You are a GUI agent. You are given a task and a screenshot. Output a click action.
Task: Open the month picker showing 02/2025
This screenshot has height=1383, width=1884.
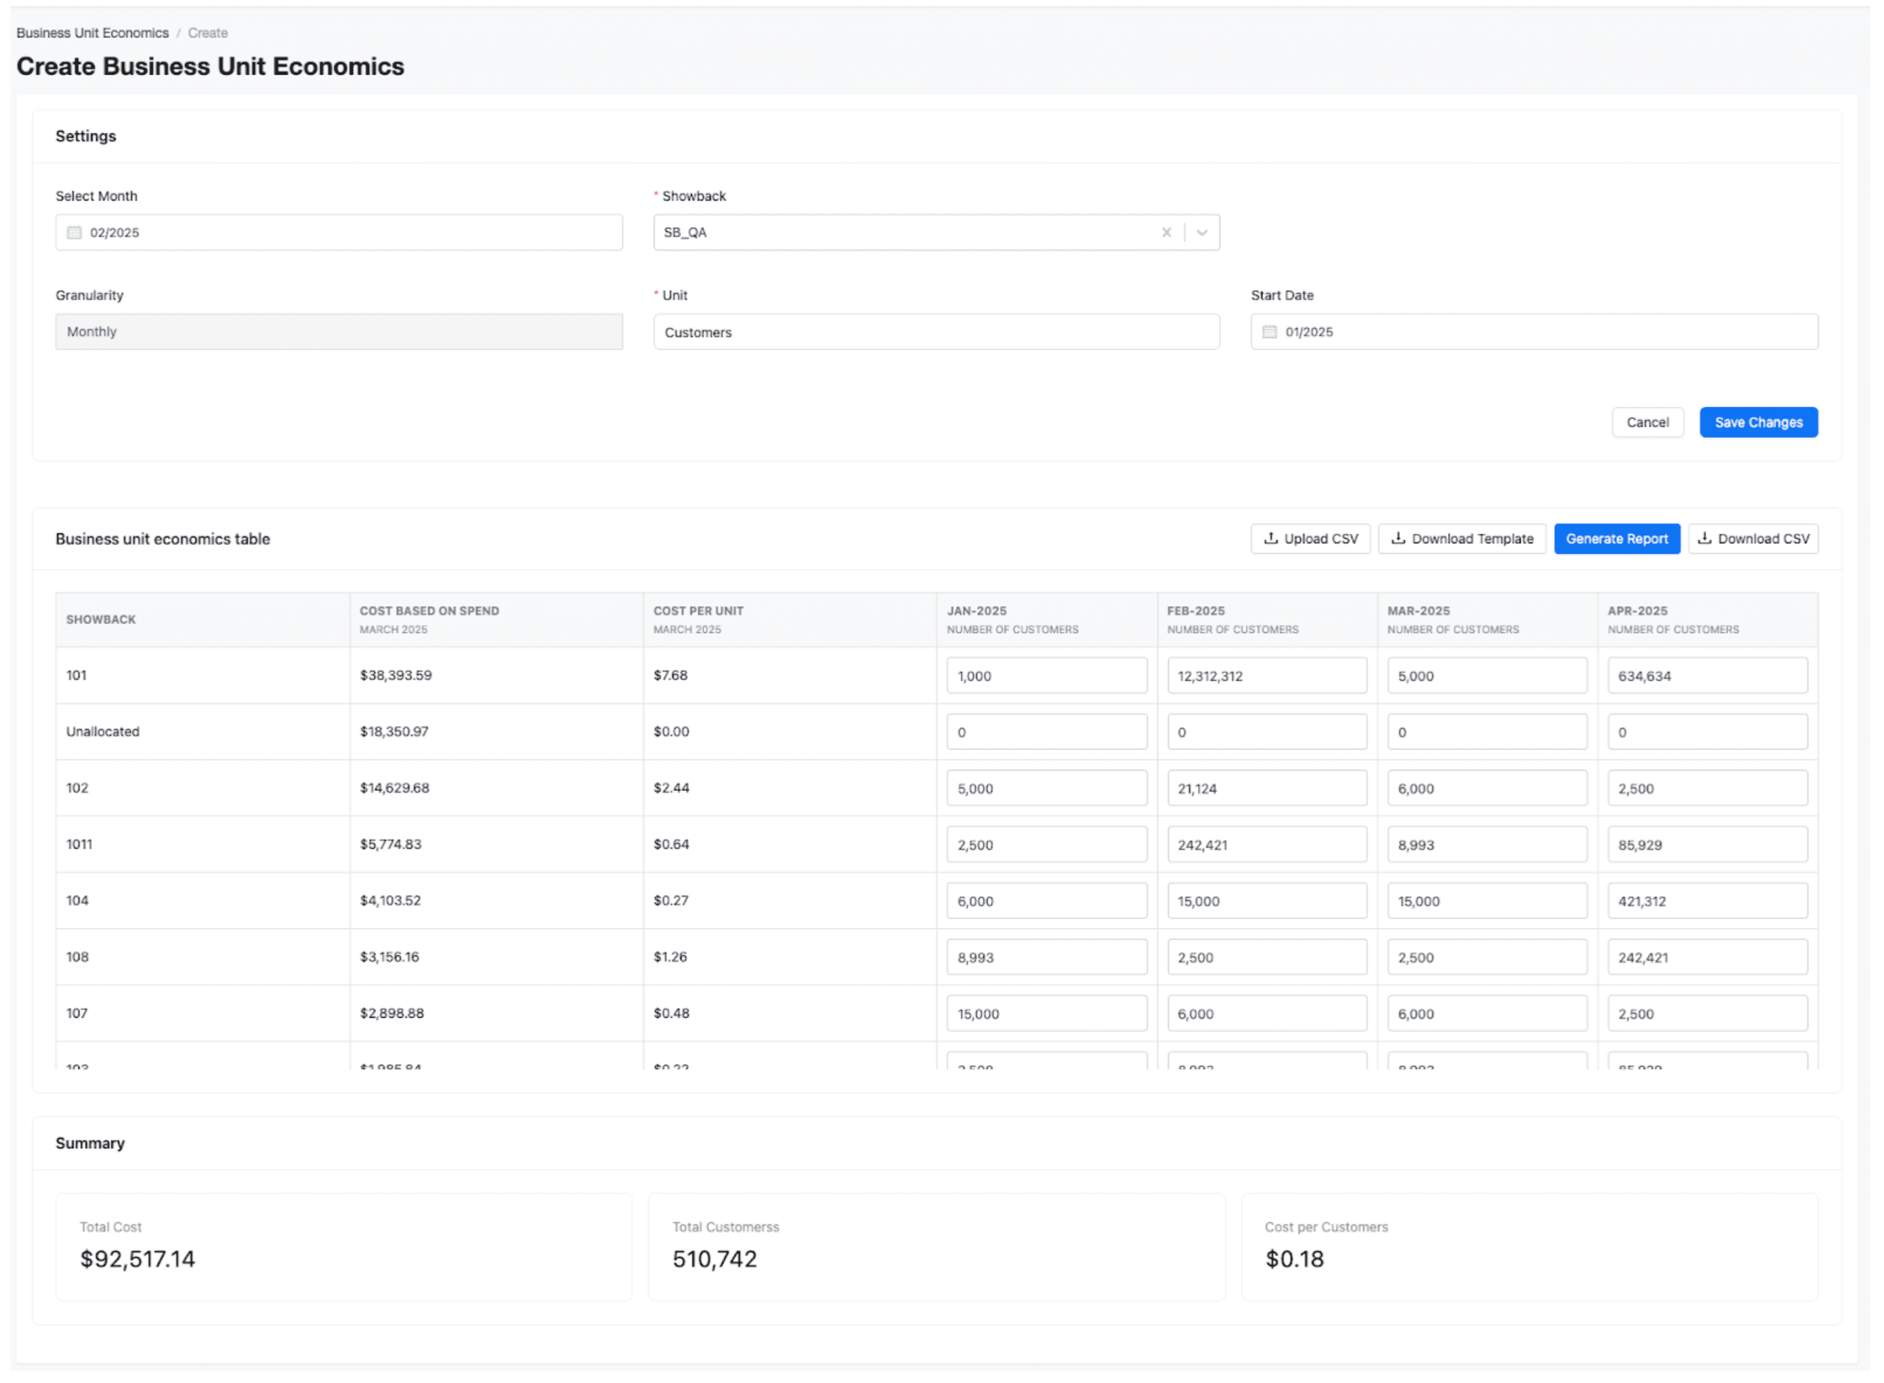tap(338, 232)
